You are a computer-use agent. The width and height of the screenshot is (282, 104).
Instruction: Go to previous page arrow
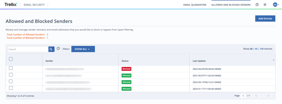pos(256,96)
